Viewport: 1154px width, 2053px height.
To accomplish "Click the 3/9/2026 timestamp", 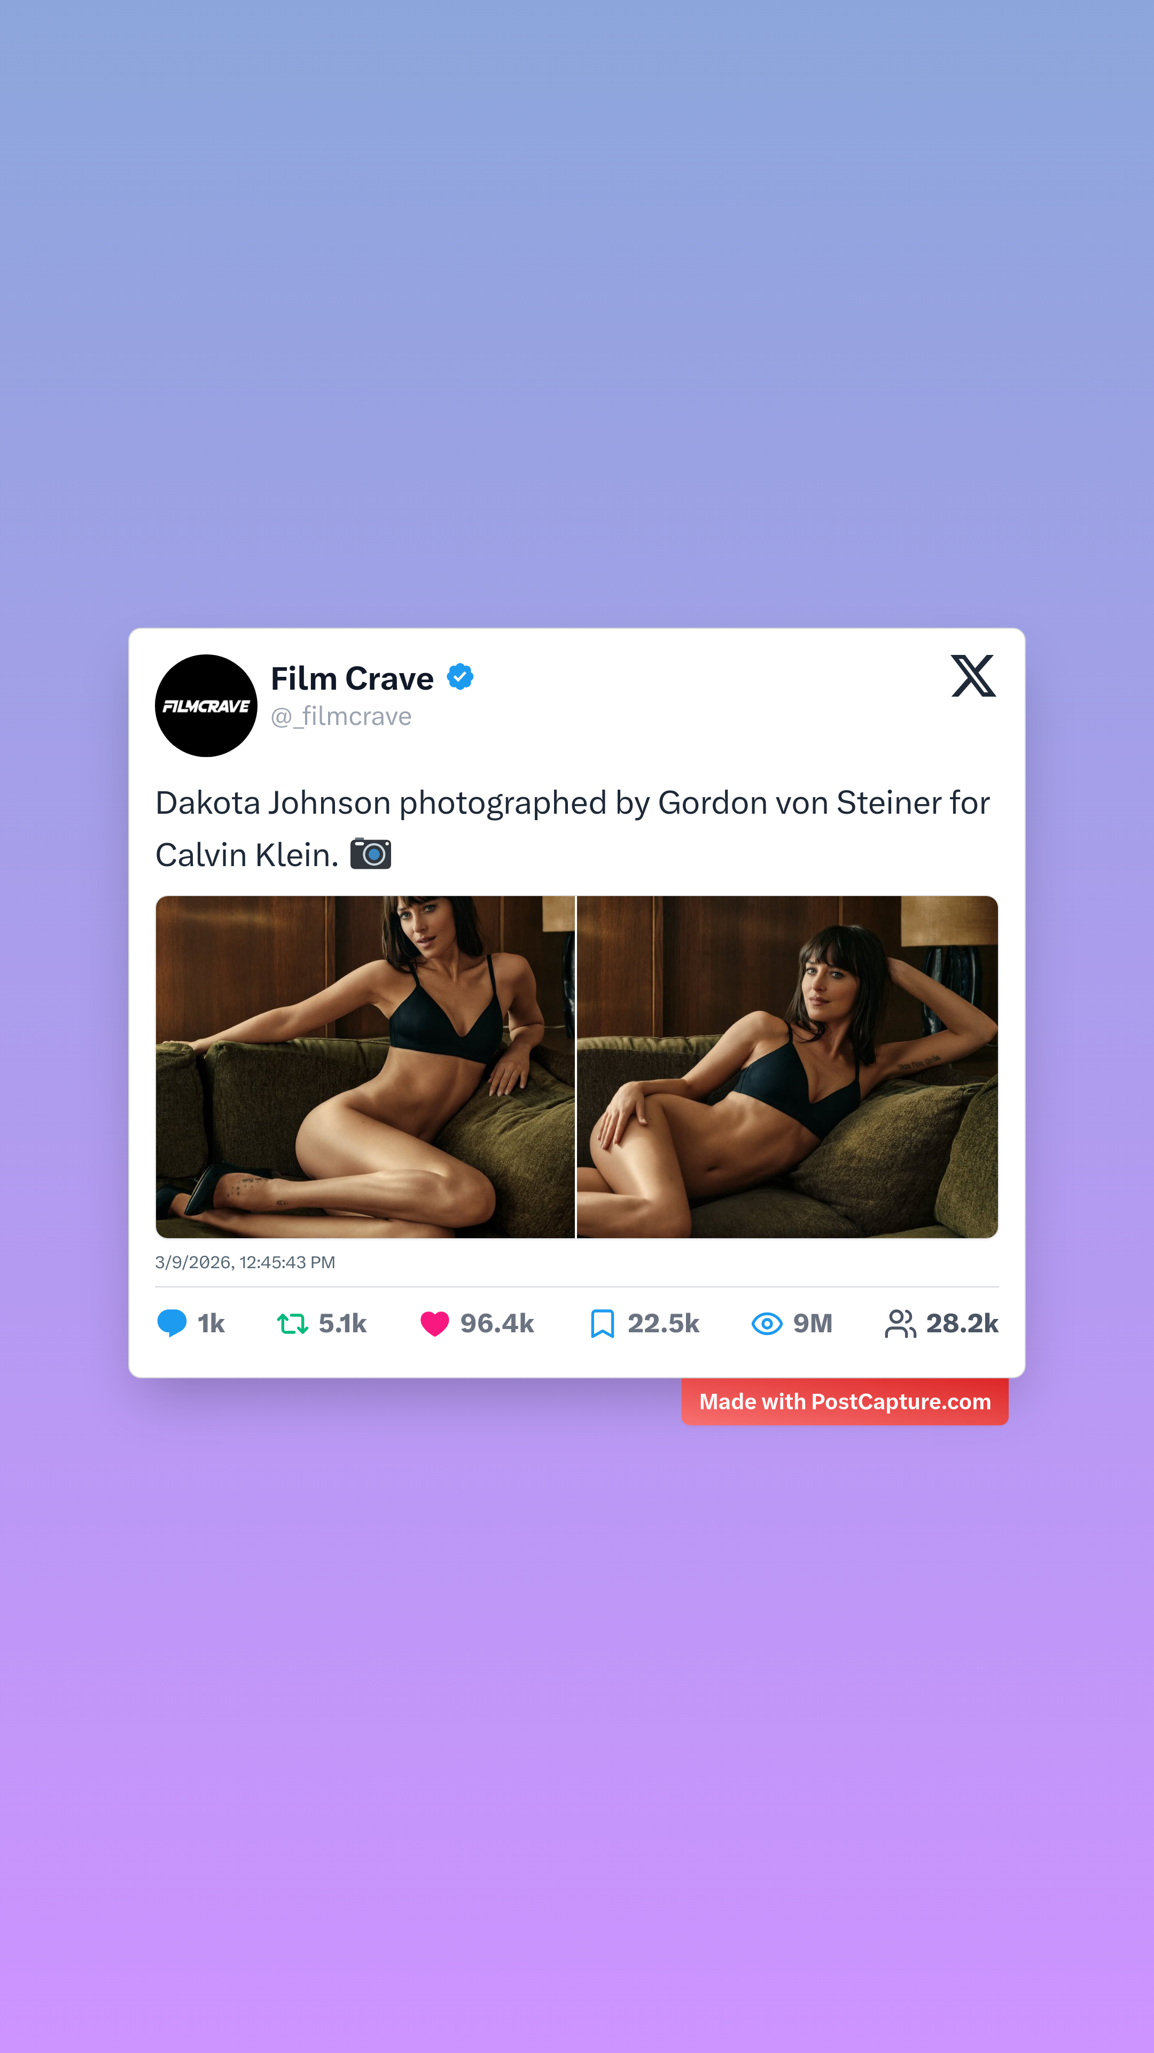I will [245, 1262].
